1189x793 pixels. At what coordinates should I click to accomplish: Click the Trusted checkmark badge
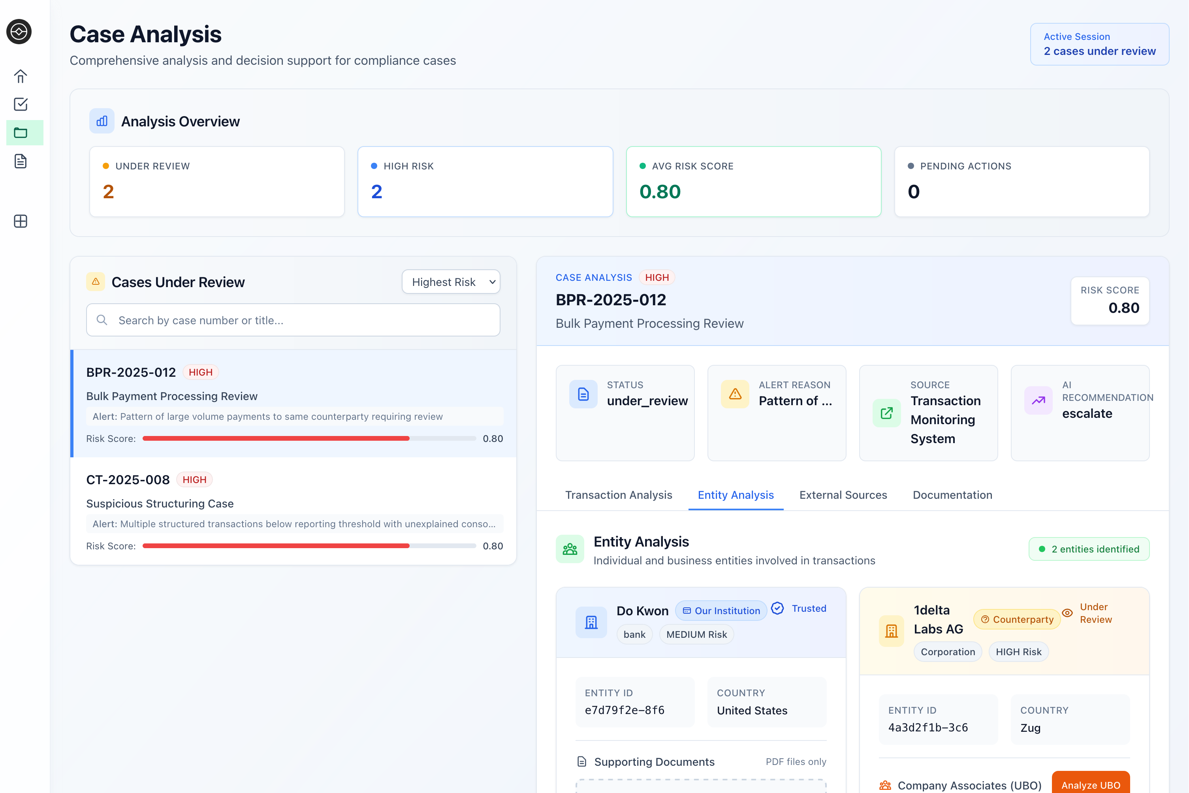777,609
